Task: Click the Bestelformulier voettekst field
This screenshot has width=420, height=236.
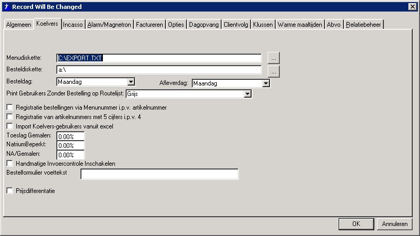Action: [160, 174]
